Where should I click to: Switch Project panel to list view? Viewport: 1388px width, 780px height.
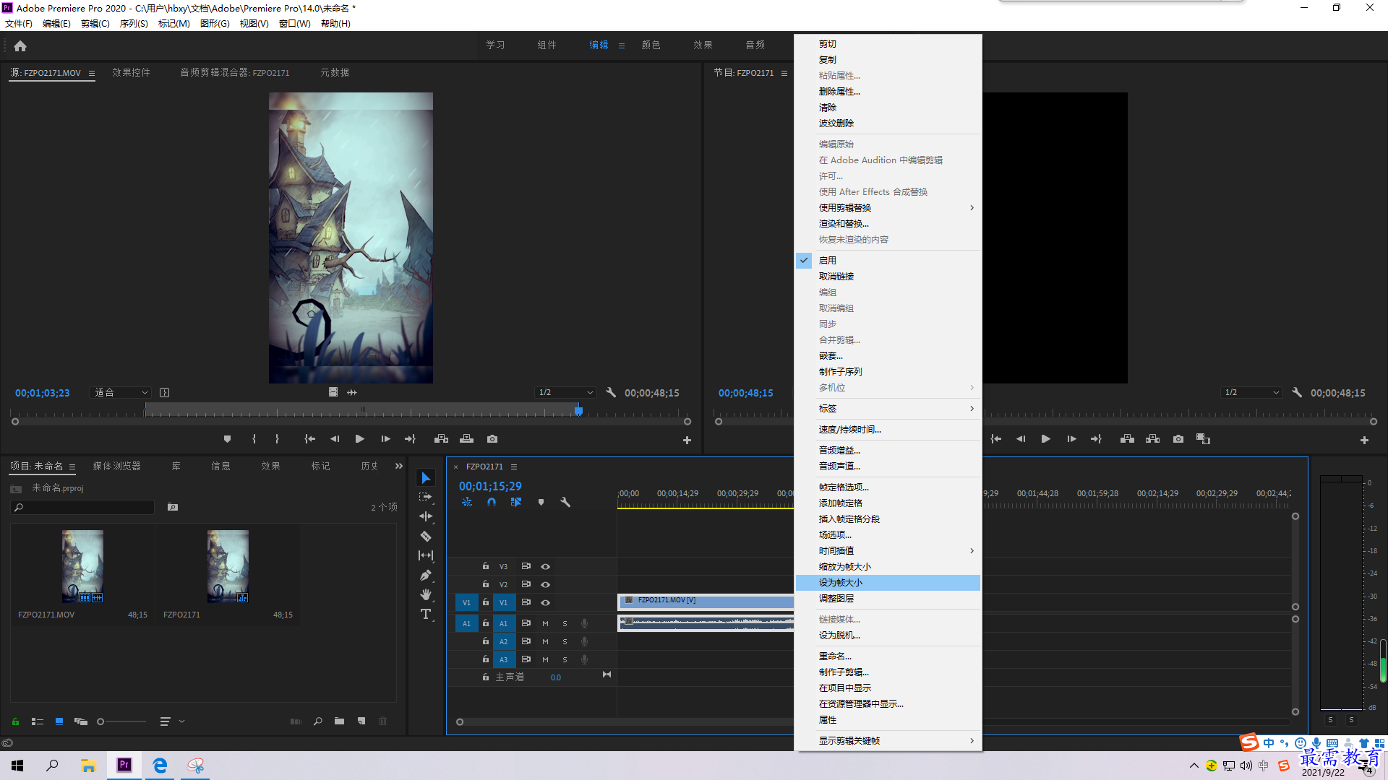[x=38, y=721]
